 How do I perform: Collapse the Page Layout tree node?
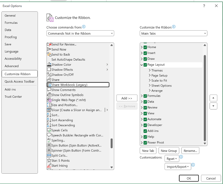(x=142, y=65)
